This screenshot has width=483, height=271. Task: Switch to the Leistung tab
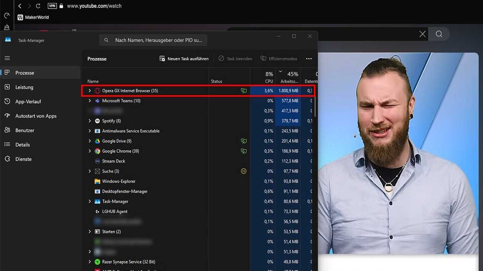point(24,87)
